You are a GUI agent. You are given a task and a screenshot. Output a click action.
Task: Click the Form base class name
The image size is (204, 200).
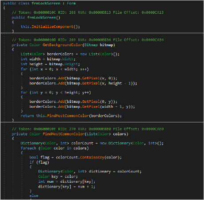(71, 3)
